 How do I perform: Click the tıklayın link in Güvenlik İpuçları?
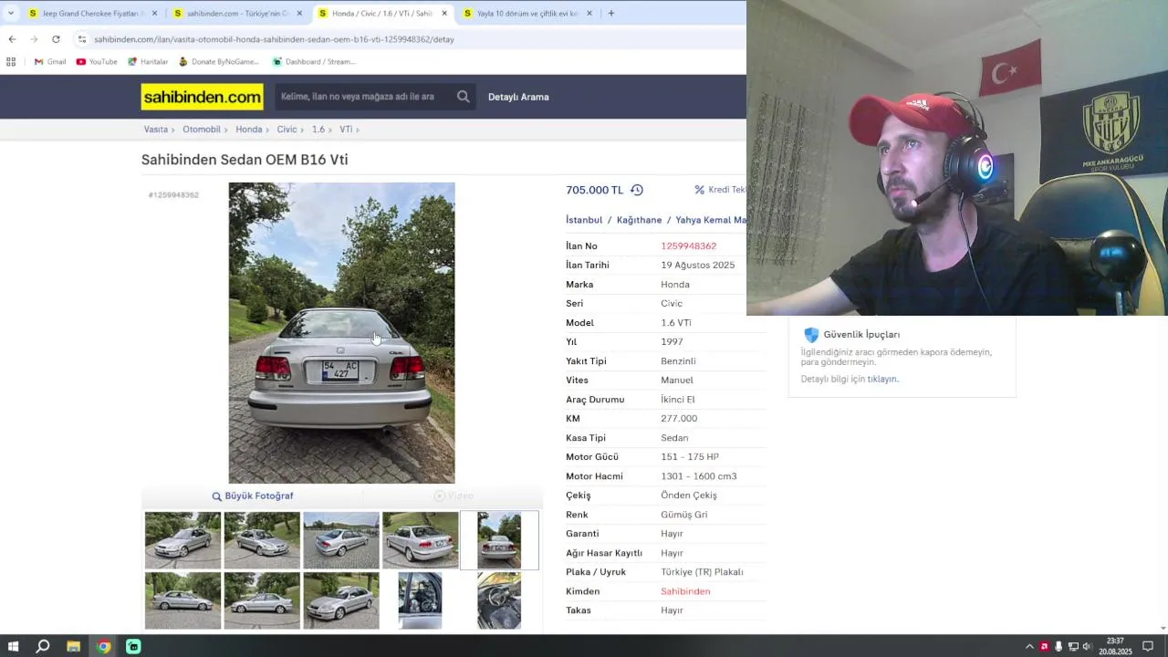(881, 379)
